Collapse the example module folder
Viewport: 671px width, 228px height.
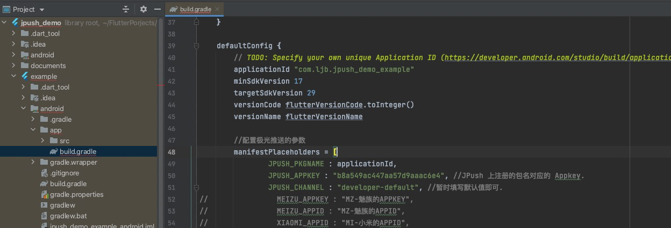point(13,76)
